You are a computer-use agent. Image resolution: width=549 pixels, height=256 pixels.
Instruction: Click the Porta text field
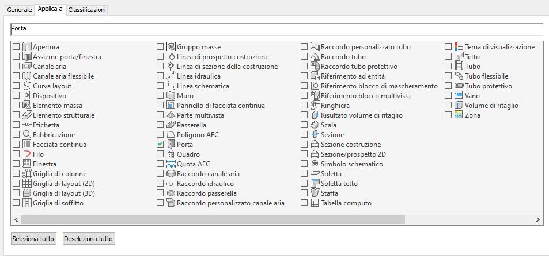coord(277,29)
